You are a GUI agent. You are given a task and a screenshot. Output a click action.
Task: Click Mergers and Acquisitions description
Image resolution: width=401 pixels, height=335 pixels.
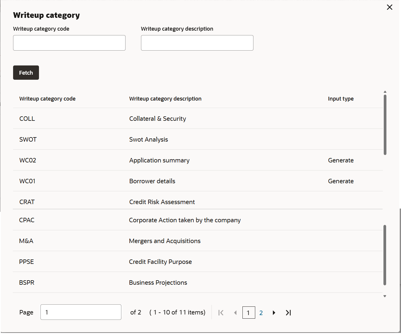pyautogui.click(x=165, y=241)
